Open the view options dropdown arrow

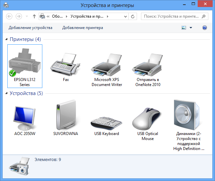point(191,28)
